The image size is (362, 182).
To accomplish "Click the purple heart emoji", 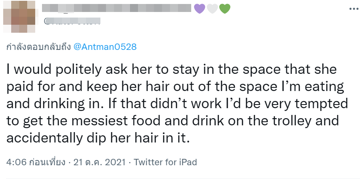I will [x=199, y=8].
